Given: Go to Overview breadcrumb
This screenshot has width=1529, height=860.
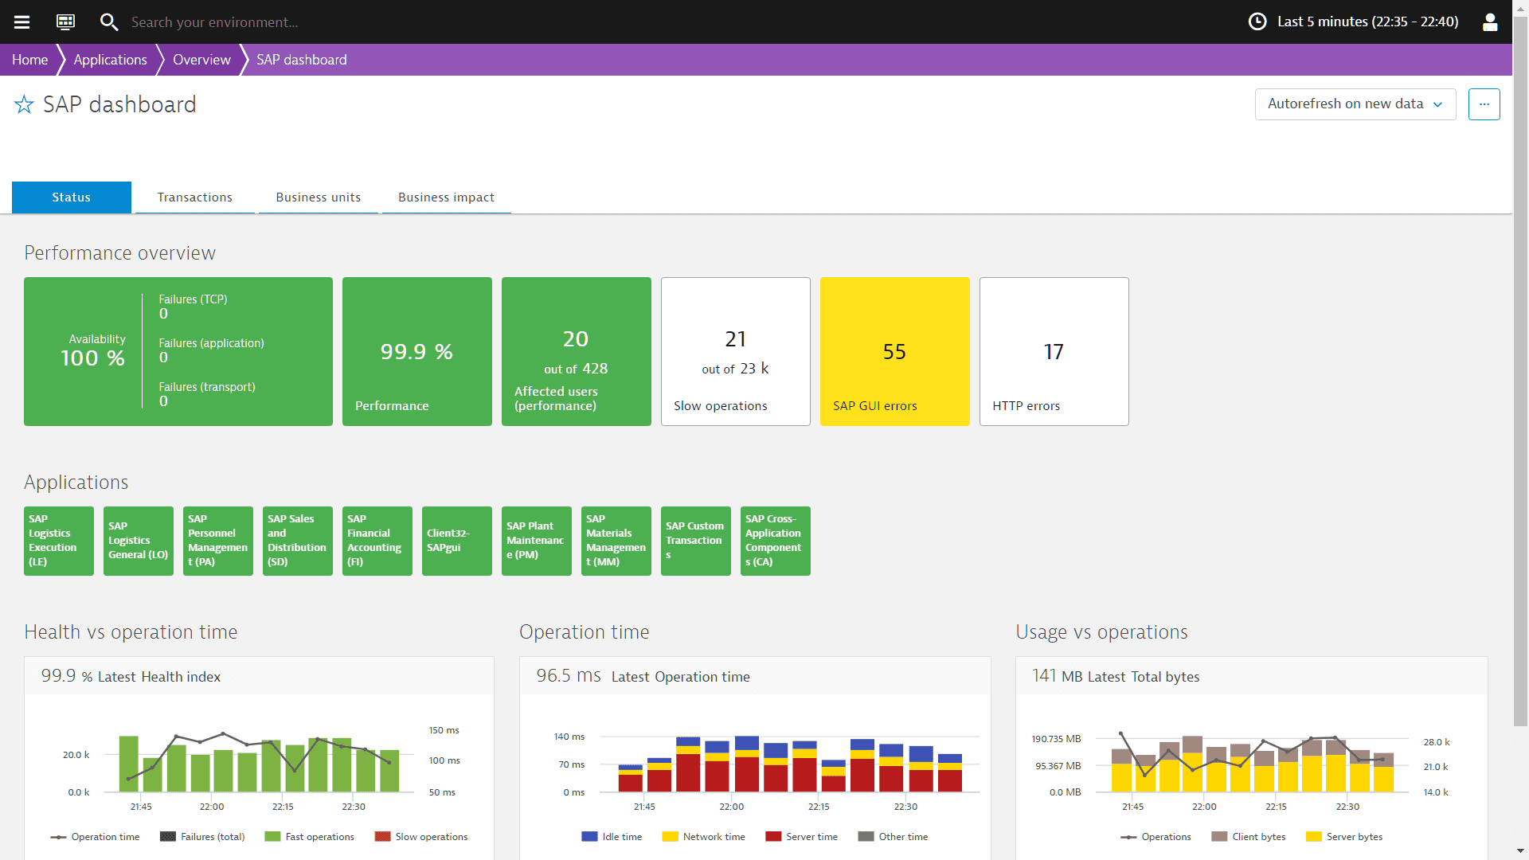Looking at the screenshot, I should (x=201, y=60).
